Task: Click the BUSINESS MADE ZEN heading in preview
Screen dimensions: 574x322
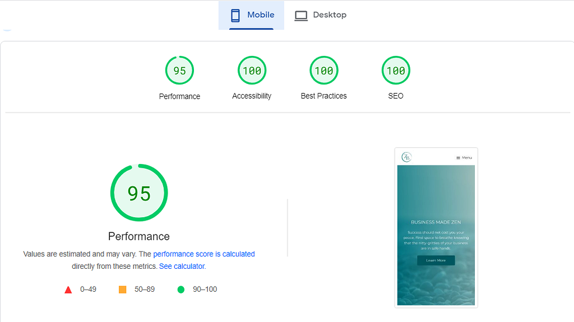Action: tap(436, 222)
